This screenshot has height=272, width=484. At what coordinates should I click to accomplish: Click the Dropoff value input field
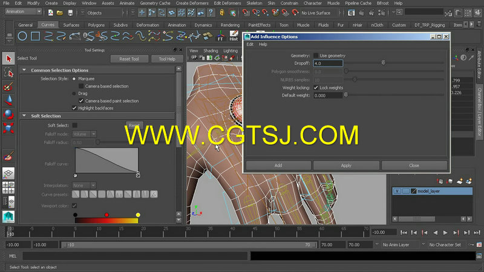[x=328, y=63]
